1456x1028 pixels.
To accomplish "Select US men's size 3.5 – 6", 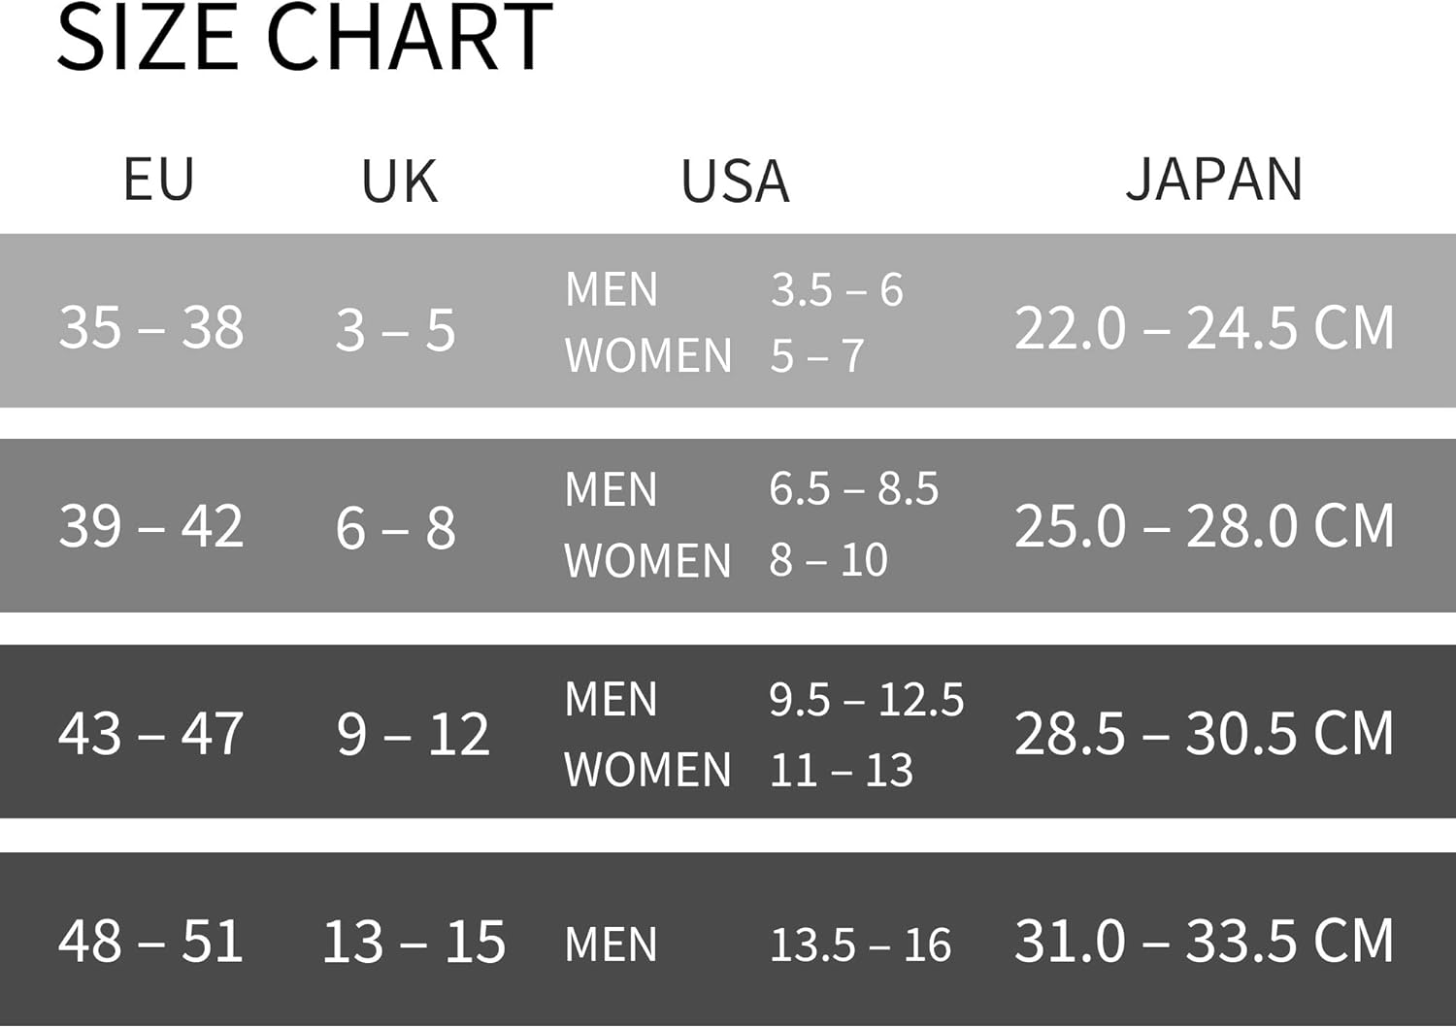I will [x=837, y=290].
